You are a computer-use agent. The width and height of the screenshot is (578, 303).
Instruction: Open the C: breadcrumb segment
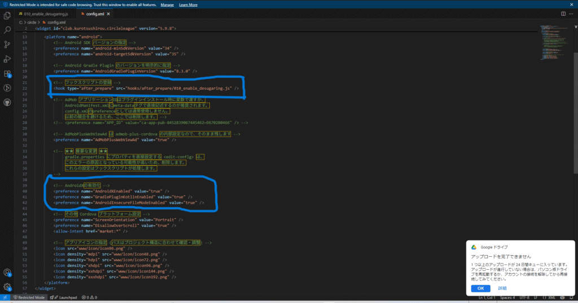(21, 23)
